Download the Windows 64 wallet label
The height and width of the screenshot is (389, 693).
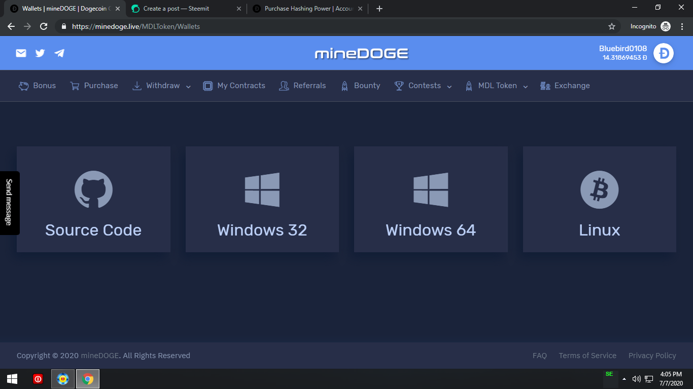pyautogui.click(x=431, y=230)
